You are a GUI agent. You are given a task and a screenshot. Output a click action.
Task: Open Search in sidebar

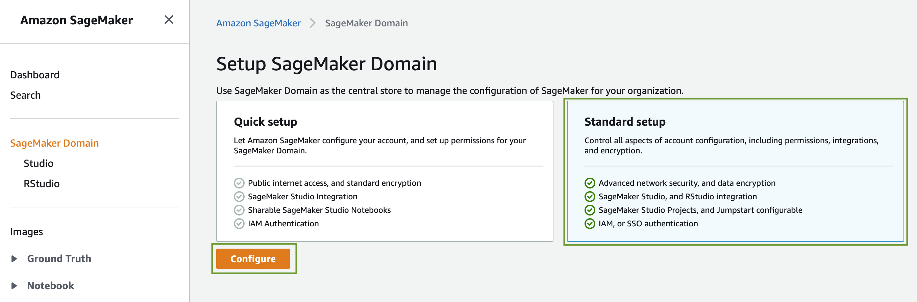tap(25, 95)
